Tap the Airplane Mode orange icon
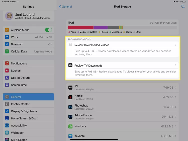Screen dimensions: 188x141 pyautogui.click(x=7, y=30)
